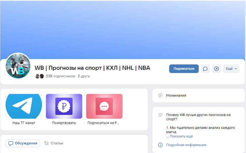Click the friends' small avatar pair
The width and height of the screenshot is (246, 153).
[x=40, y=76]
